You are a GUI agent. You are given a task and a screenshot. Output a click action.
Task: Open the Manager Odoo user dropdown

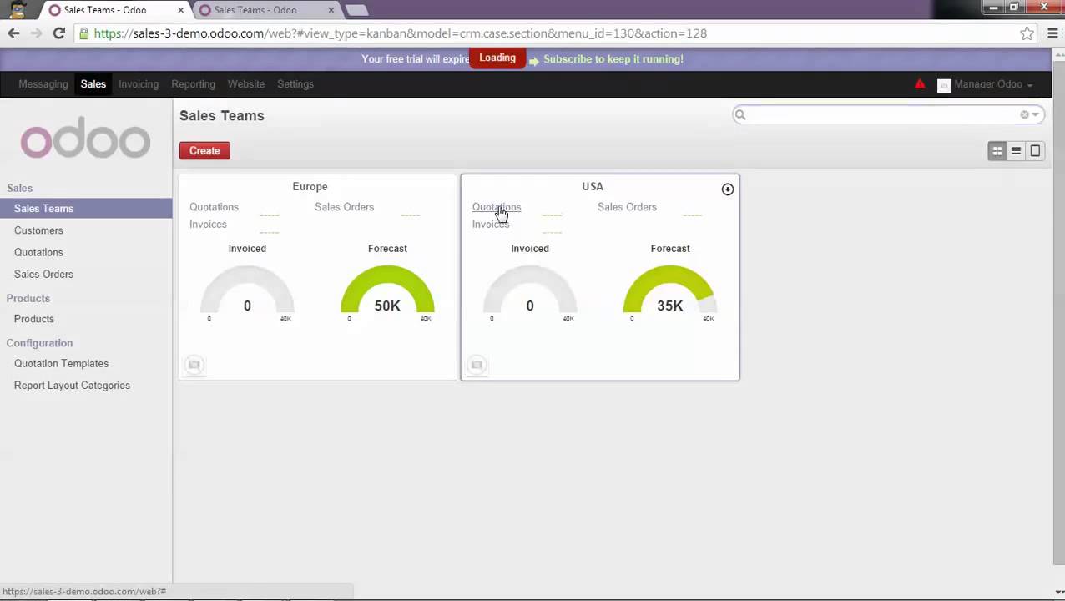tap(986, 85)
